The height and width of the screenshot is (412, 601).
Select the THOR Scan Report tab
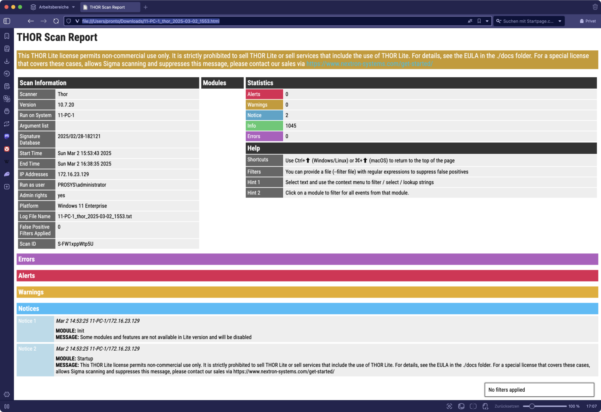(x=110, y=7)
